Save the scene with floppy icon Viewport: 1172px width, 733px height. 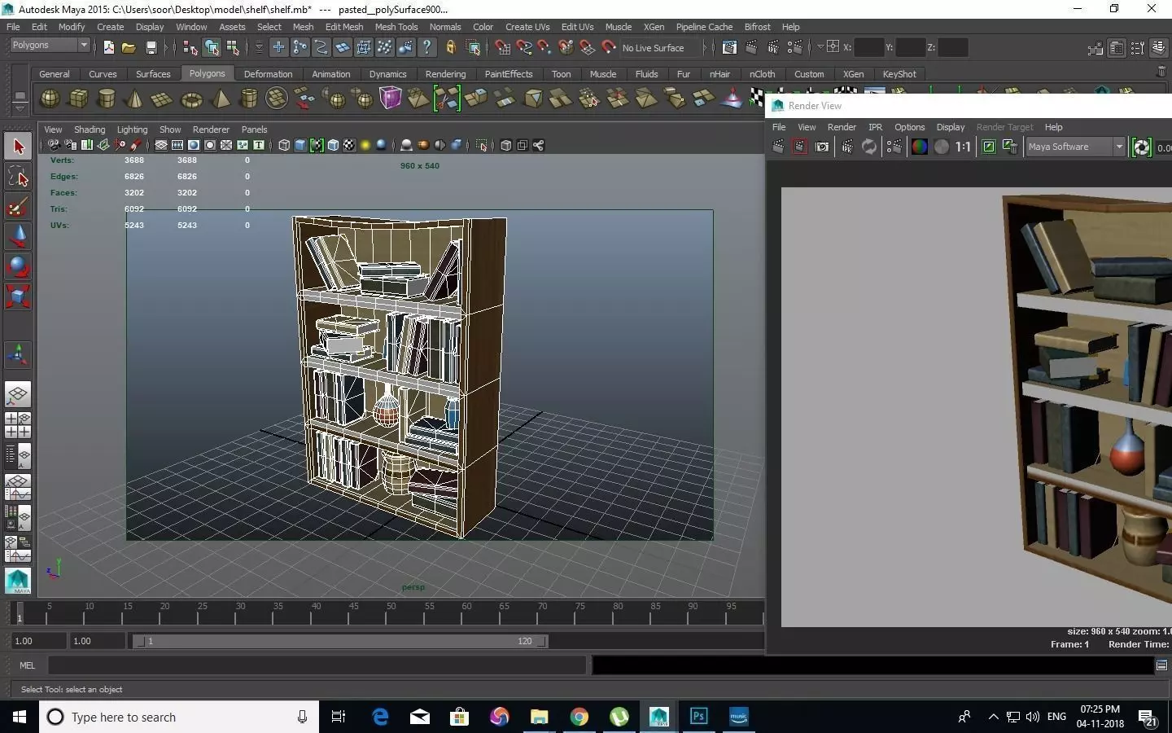coord(151,47)
